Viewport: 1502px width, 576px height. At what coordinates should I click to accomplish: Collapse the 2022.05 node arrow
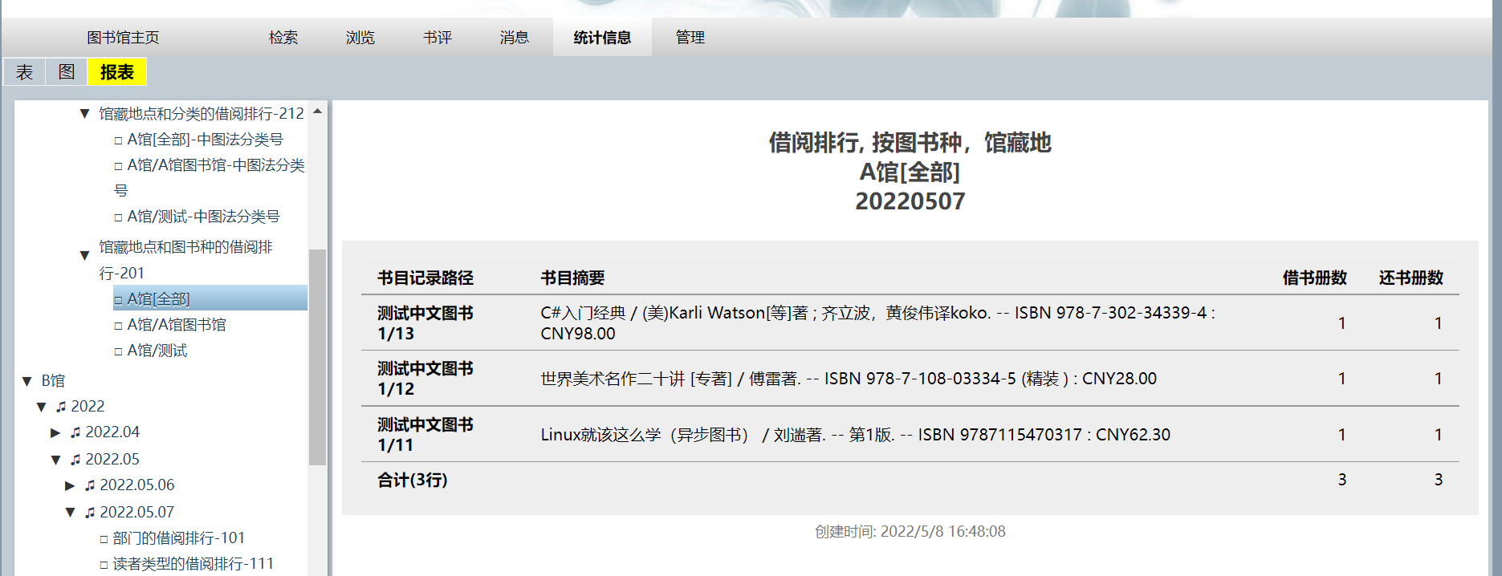(x=55, y=460)
